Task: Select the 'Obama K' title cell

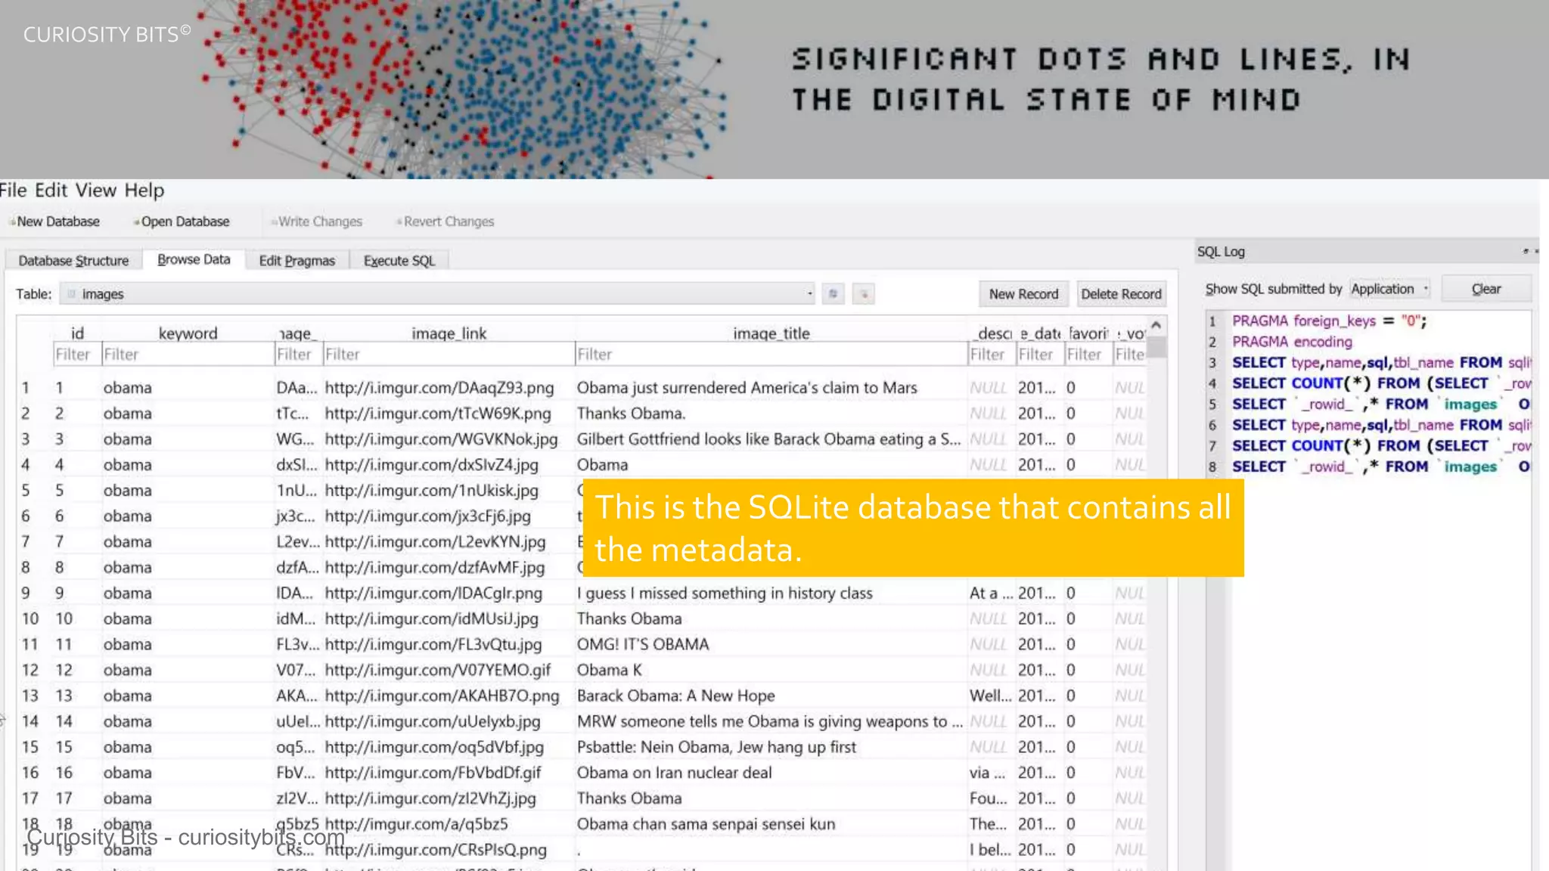Action: [609, 671]
